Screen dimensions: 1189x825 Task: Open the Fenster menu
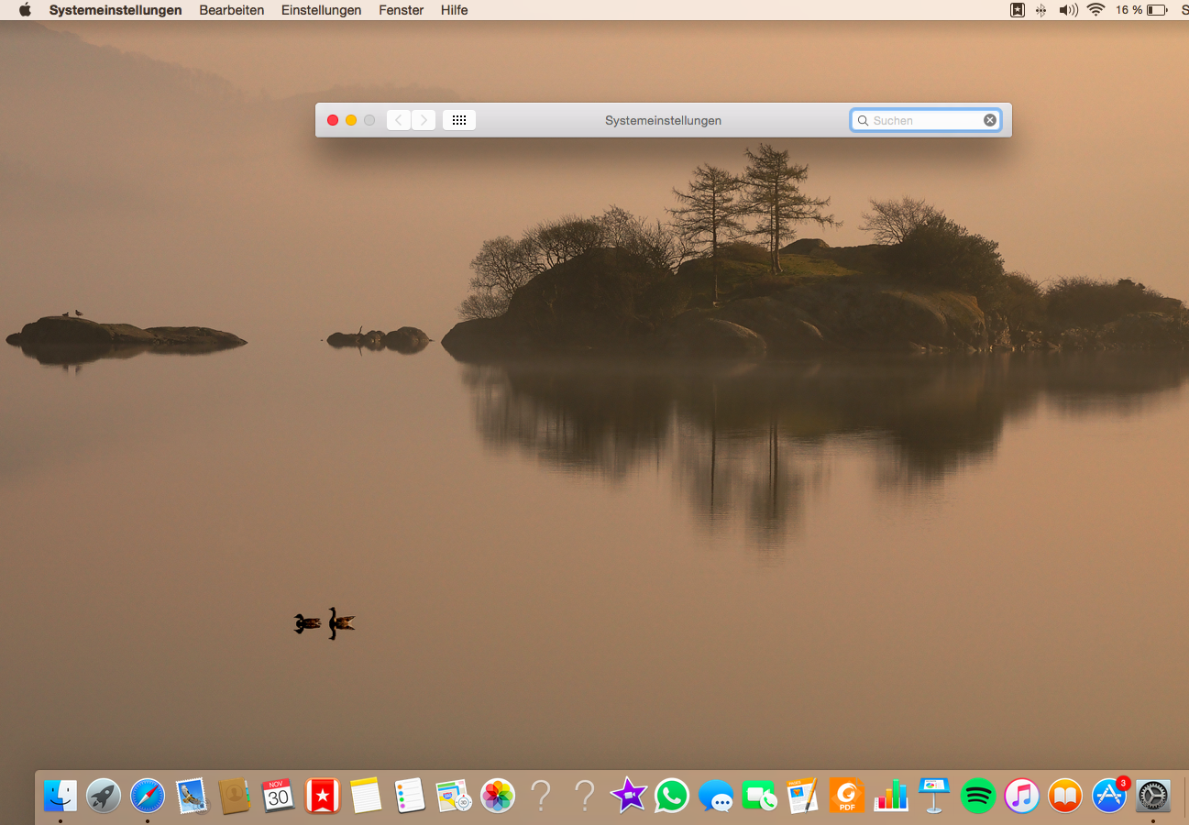[401, 10]
